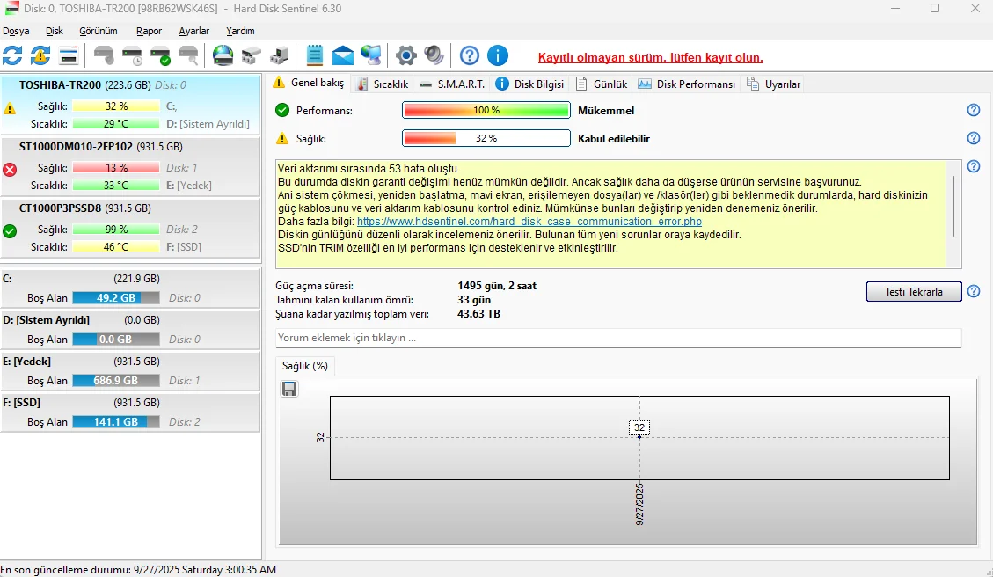The height and width of the screenshot is (577, 993).
Task: Open the Dosya menu
Action: (x=16, y=31)
